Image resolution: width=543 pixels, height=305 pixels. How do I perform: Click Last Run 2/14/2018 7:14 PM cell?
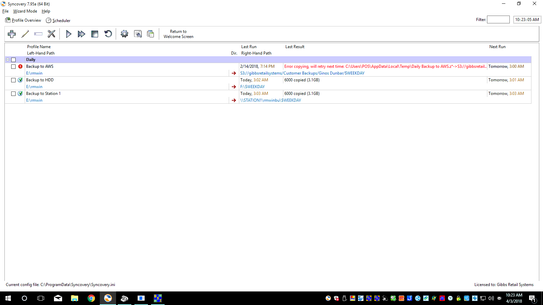point(257,66)
